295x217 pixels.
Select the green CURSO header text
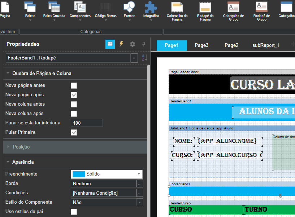[181, 209]
